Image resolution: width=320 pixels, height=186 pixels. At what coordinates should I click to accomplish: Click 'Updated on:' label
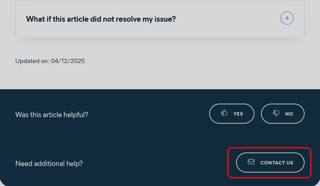point(32,61)
